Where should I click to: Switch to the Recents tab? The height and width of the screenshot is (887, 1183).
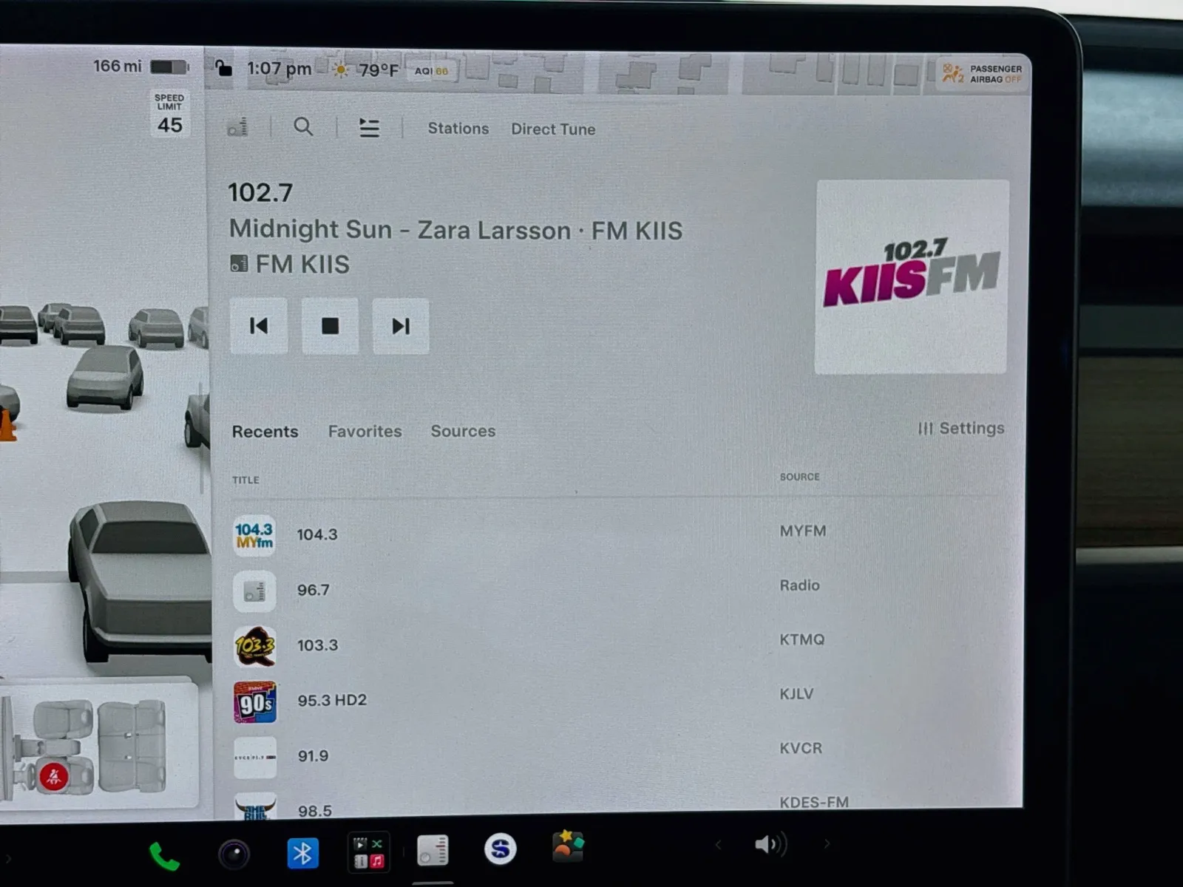[x=265, y=432]
